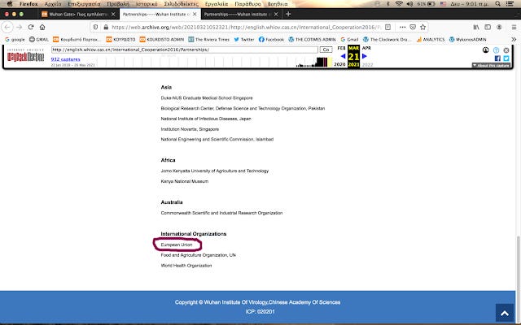Open google bookmark
Image resolution: width=521 pixels, height=325 pixels.
15,40
